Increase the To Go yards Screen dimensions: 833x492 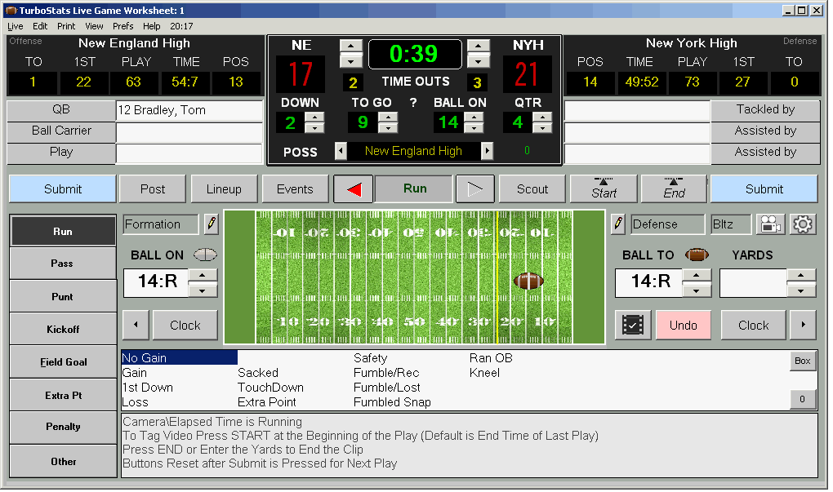388,117
